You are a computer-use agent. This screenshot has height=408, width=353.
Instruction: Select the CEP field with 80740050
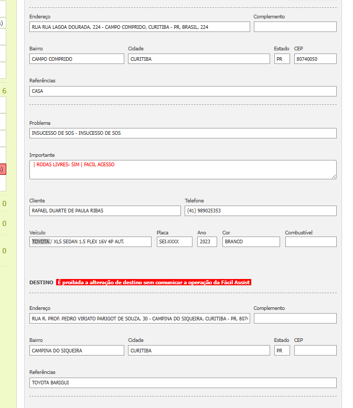point(315,59)
